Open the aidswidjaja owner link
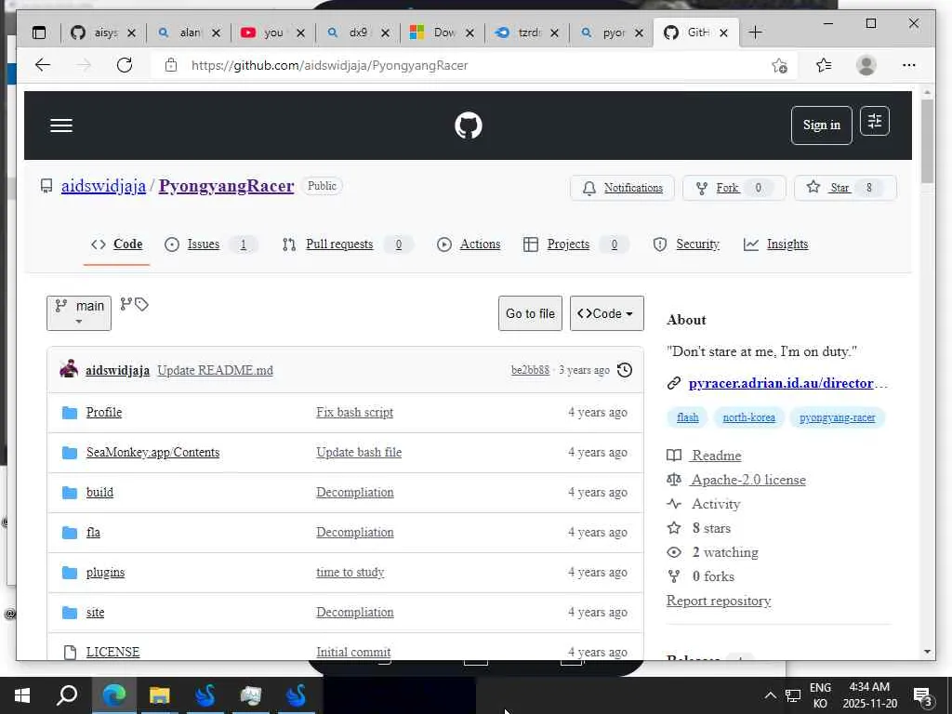Screen dimensions: 952x714 (103, 186)
